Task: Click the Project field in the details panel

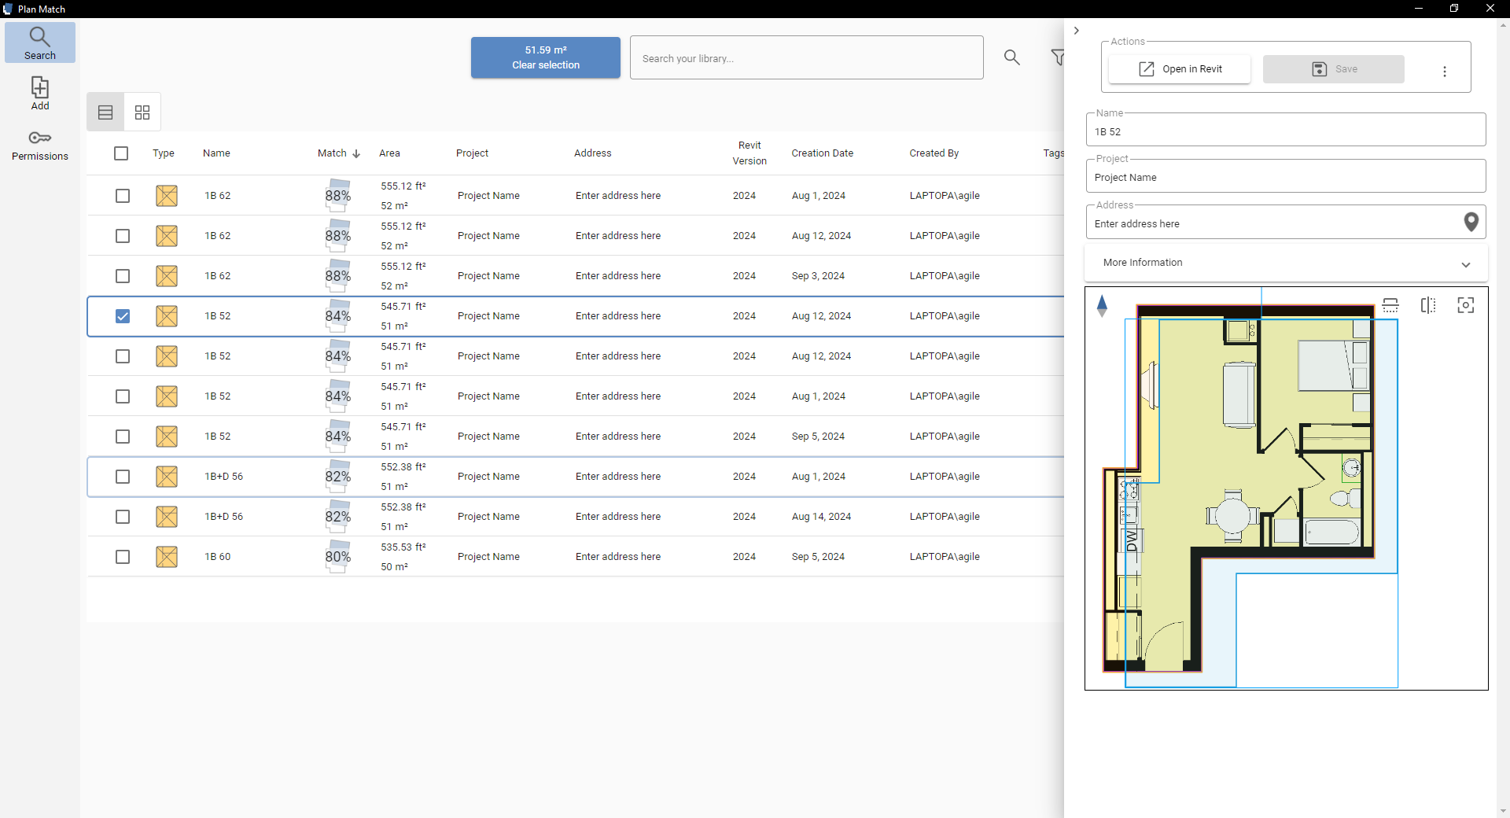Action: [x=1286, y=176]
